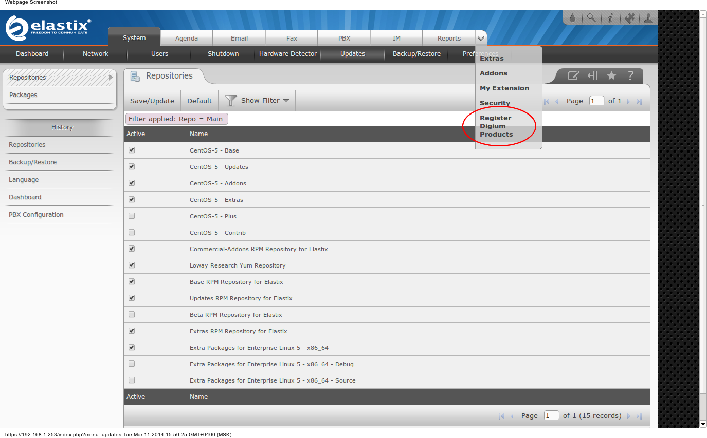Open Language from History list
707x438 pixels.
click(24, 180)
